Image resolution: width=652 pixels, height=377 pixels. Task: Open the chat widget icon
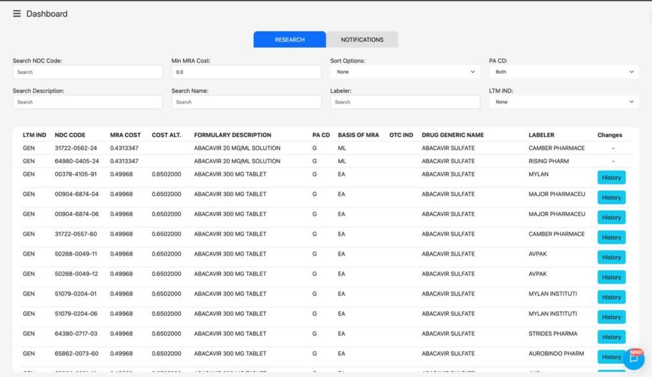[633, 359]
